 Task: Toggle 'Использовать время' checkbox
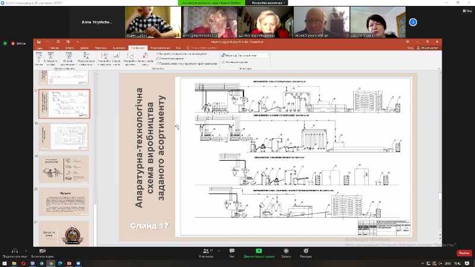coord(157,58)
